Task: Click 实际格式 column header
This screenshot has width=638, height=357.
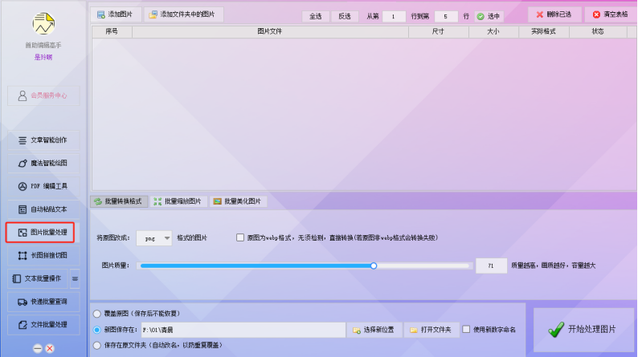Action: pos(544,31)
